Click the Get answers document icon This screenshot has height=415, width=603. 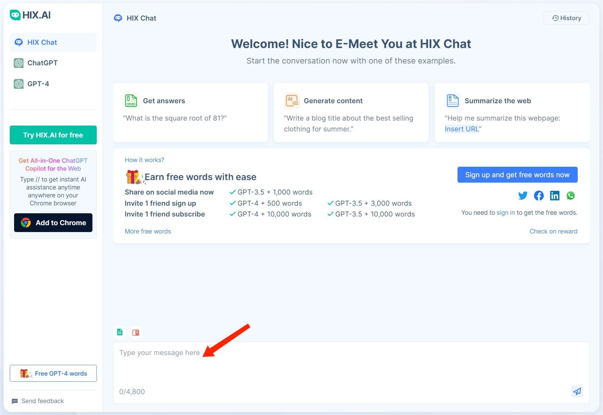point(131,100)
